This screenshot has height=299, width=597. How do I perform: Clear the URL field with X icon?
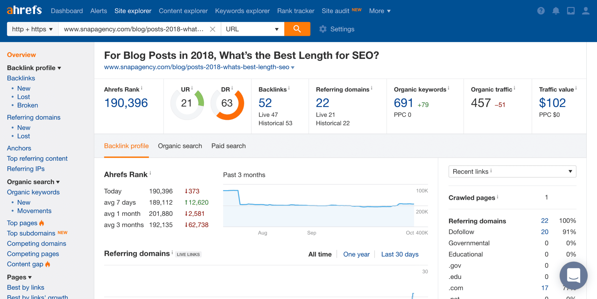[x=213, y=29]
